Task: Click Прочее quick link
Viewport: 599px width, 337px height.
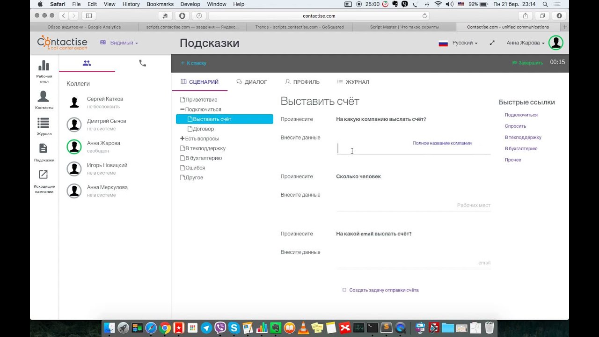Action: point(513,160)
